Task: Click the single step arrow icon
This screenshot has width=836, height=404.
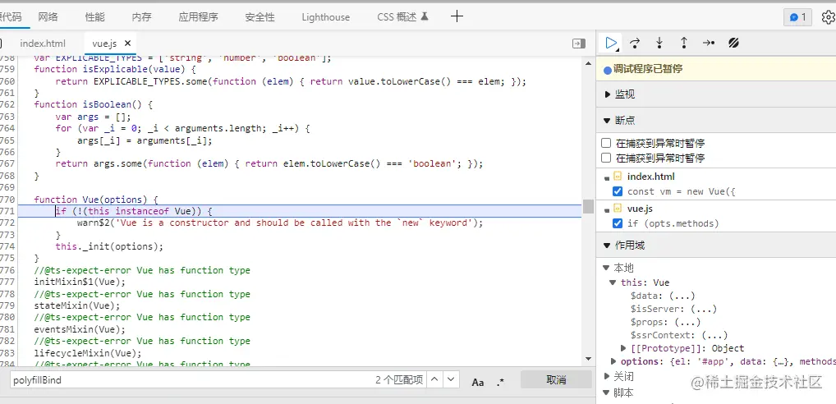Action: click(x=709, y=43)
